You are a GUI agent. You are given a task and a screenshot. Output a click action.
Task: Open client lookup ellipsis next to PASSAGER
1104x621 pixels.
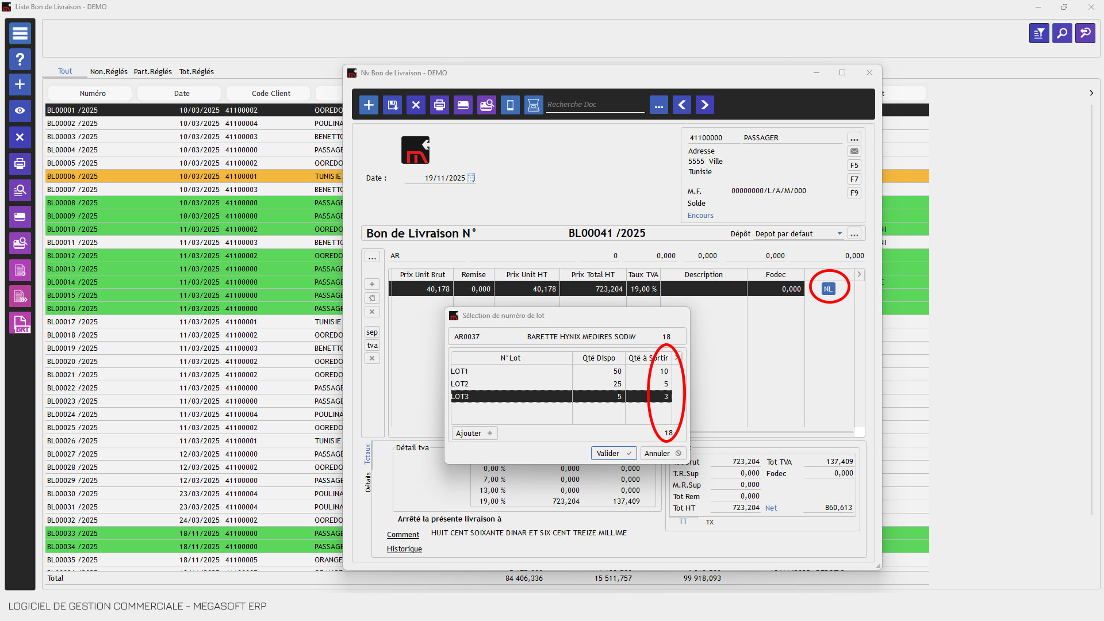[854, 138]
